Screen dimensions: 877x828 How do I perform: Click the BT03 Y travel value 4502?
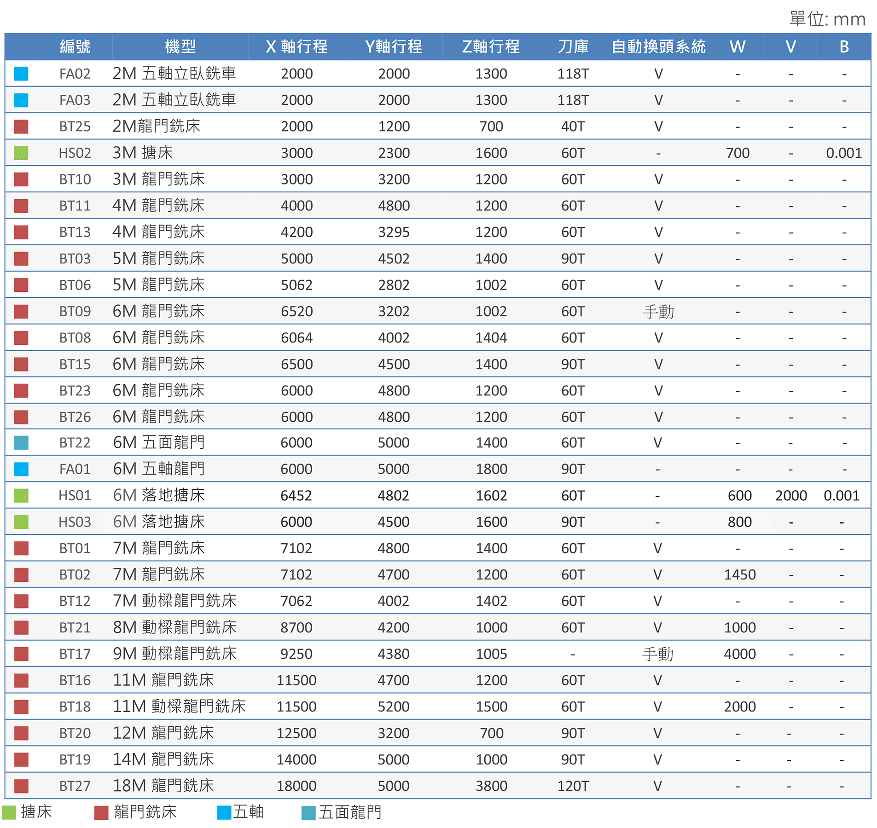pos(394,258)
